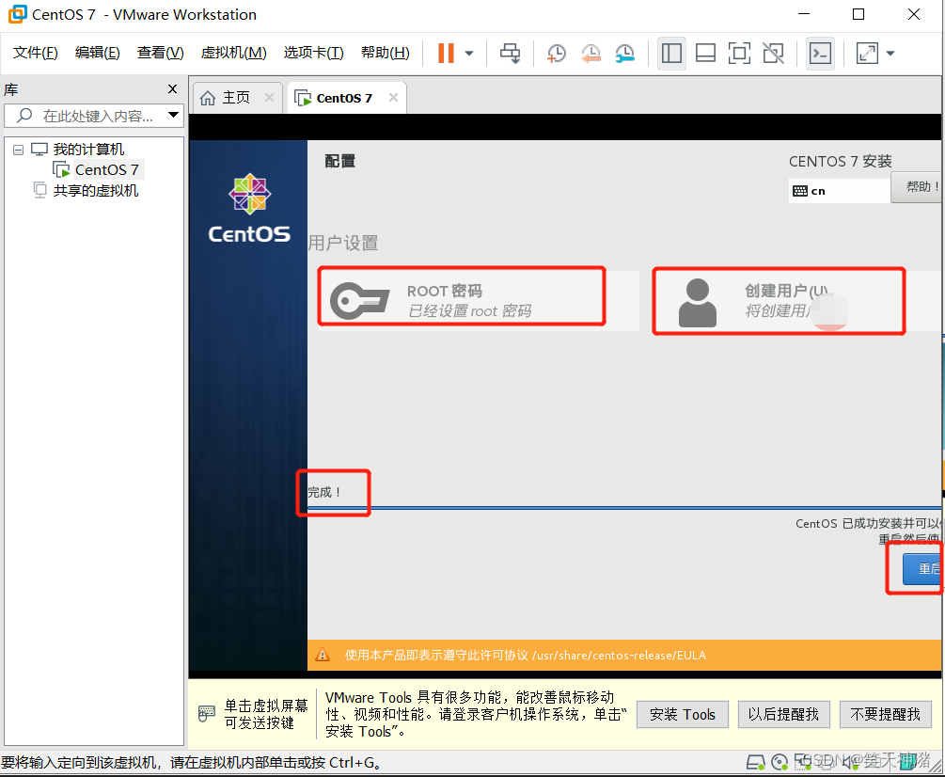Viewport: 945px width, 777px height.
Task: Open the 编辑(E) menu
Action: tap(98, 53)
